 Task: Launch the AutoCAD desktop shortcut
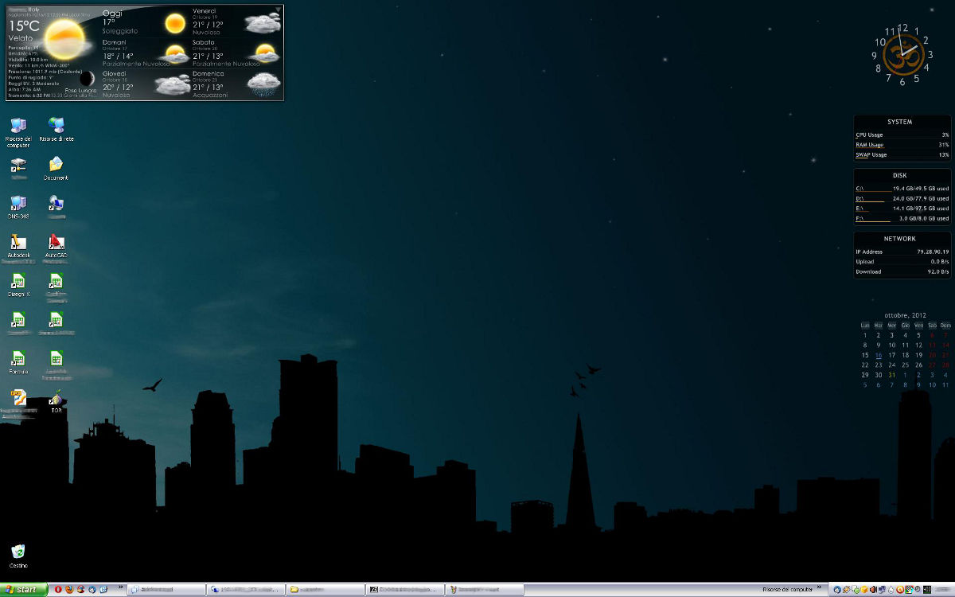click(x=56, y=243)
